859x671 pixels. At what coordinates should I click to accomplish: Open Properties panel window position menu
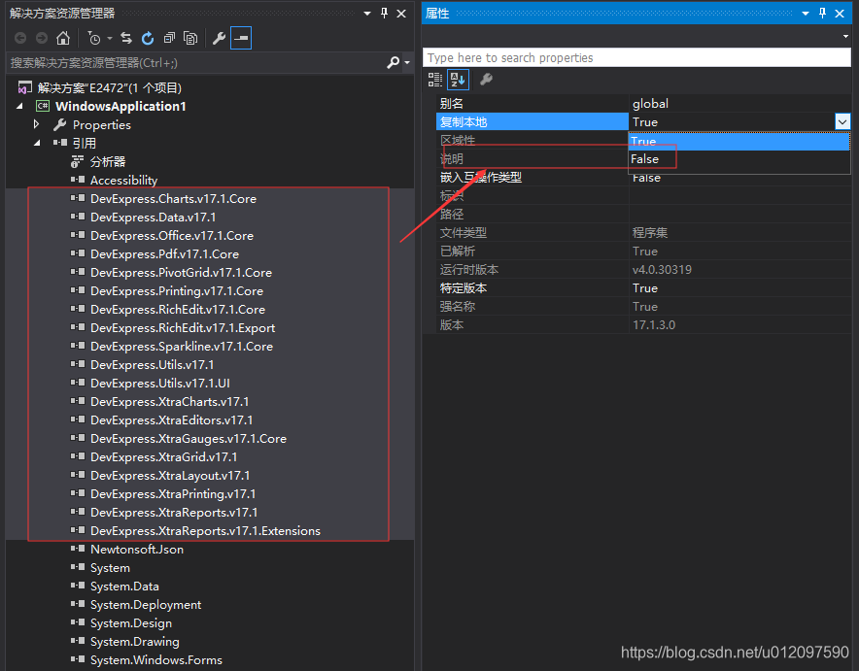tap(806, 14)
